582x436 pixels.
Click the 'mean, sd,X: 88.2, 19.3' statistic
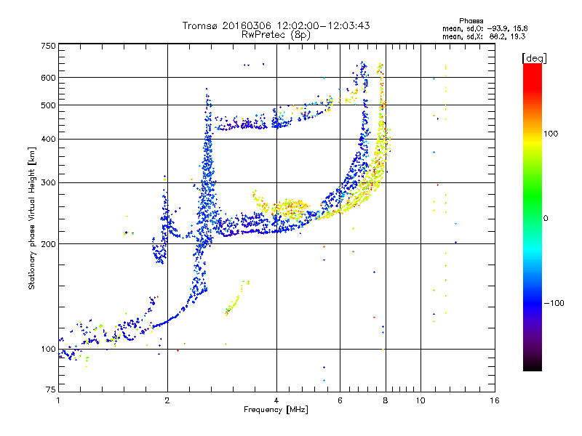[x=484, y=36]
